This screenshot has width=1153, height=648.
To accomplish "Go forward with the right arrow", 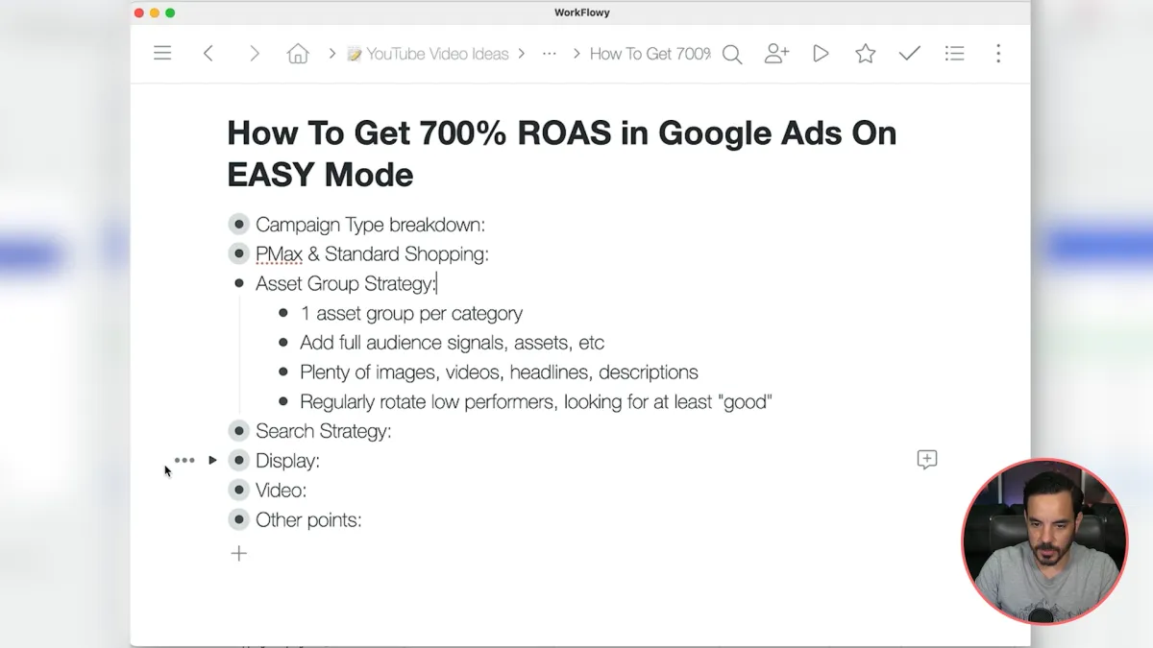I will [x=254, y=54].
